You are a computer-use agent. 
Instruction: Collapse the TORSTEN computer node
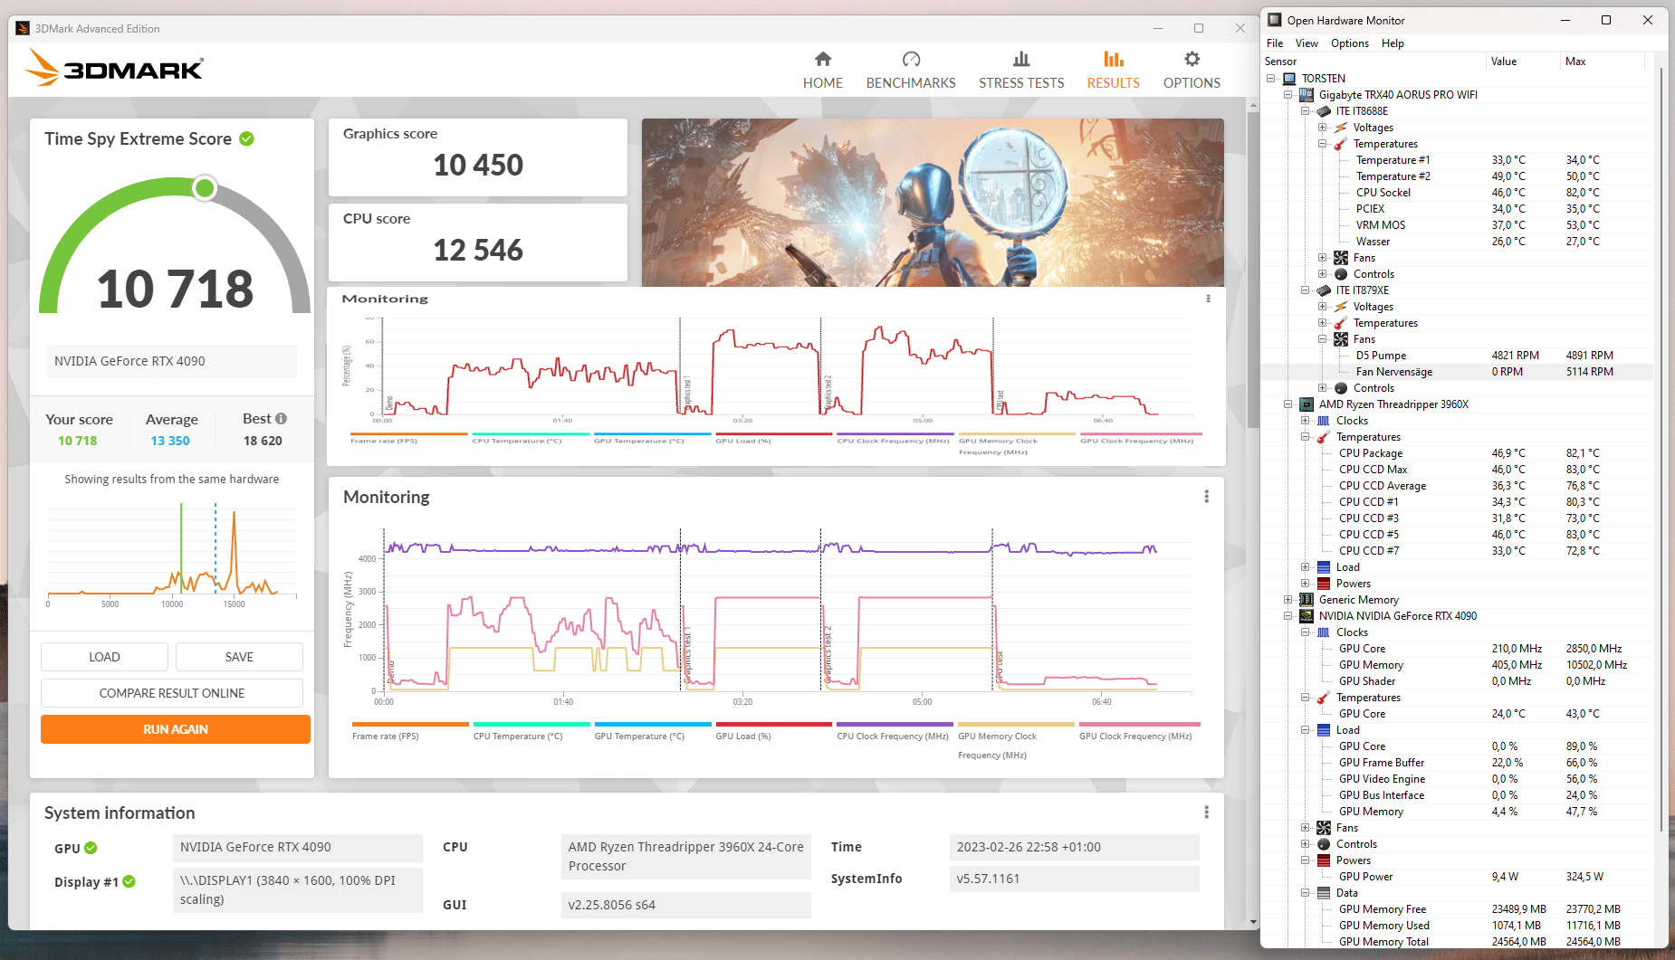(1271, 79)
